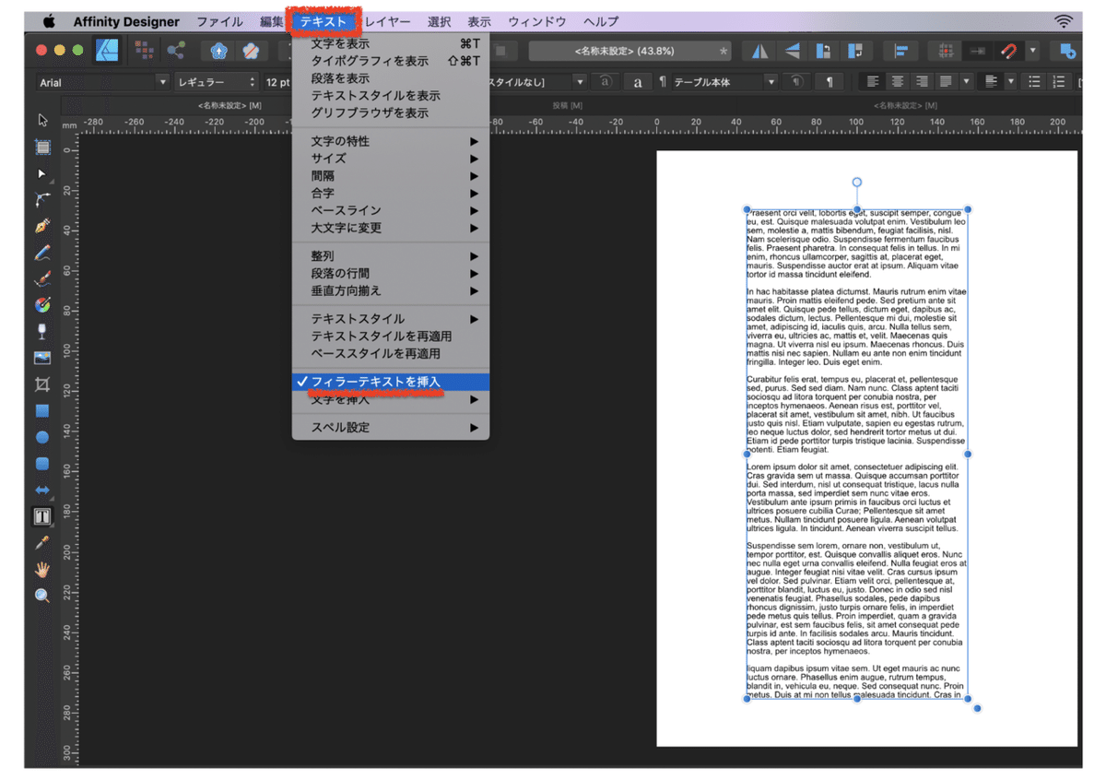1106x780 pixels.
Task: Toggle move by whole pixels
Action: pyautogui.click(x=978, y=52)
